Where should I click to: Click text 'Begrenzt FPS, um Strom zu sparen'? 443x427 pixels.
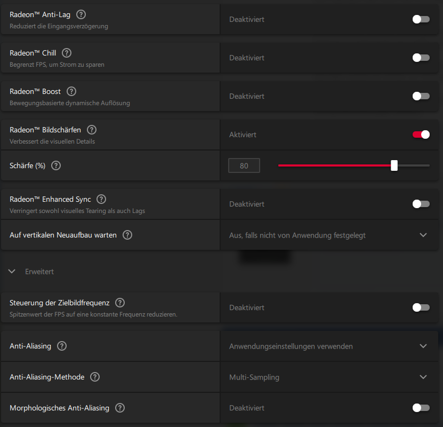point(57,65)
